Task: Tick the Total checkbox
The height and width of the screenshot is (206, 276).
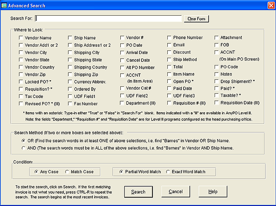Action: tap(169, 67)
